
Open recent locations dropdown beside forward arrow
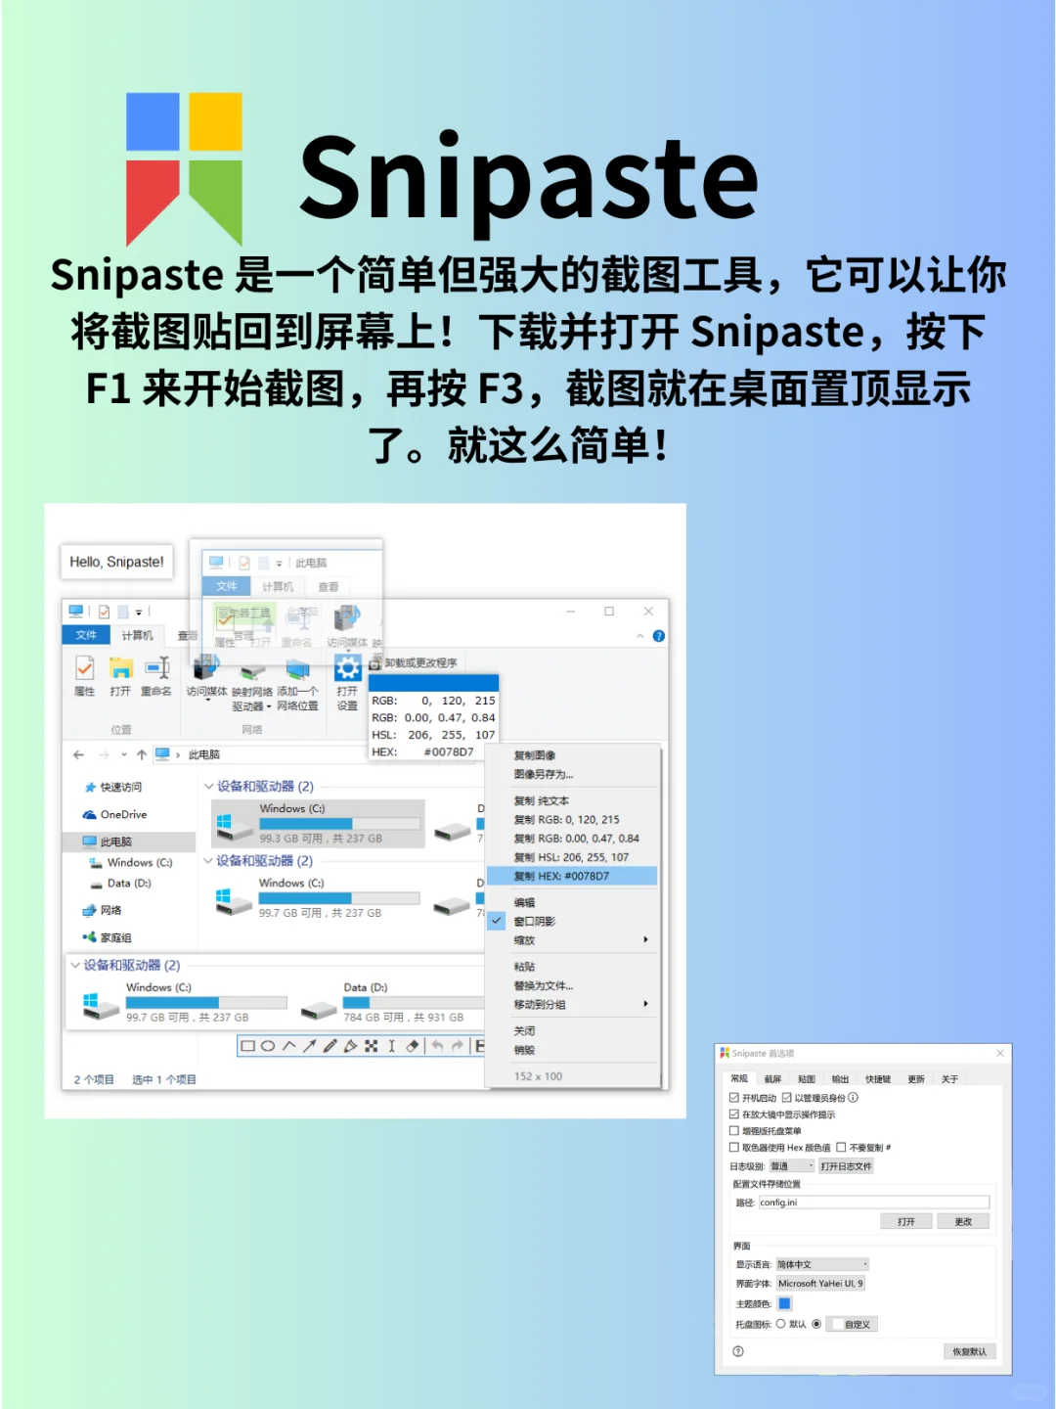[124, 754]
